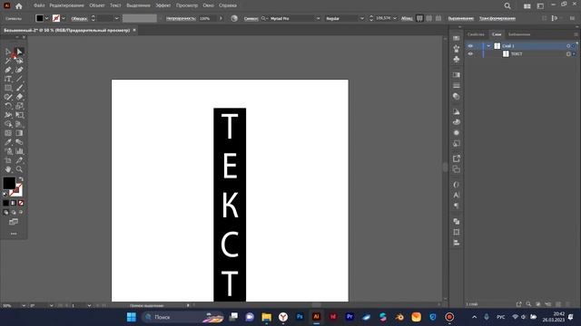The width and height of the screenshot is (581, 326).
Task: Open the arrange documents dropdown at top right
Action: [x=527, y=6]
